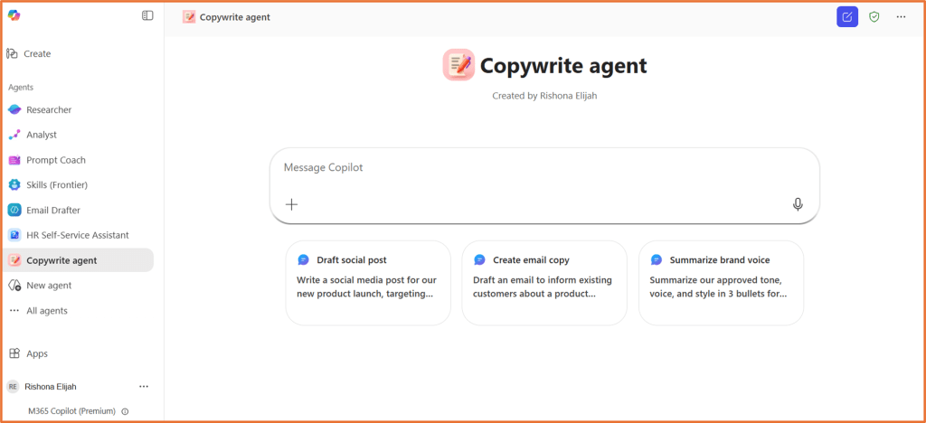
Task: Open the top-right more options menu
Action: 901,16
